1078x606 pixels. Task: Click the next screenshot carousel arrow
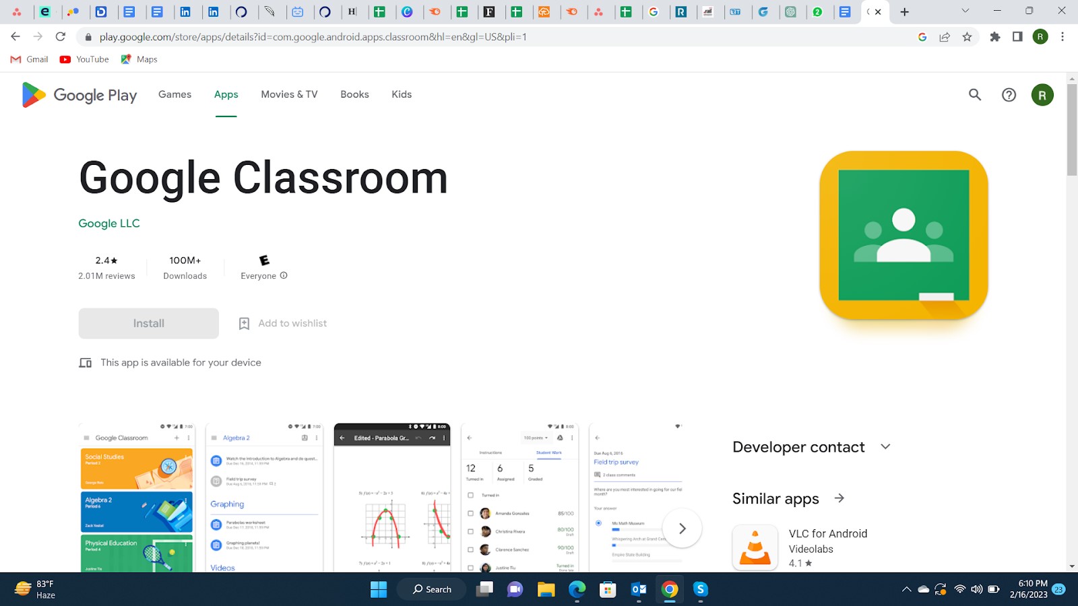click(682, 529)
